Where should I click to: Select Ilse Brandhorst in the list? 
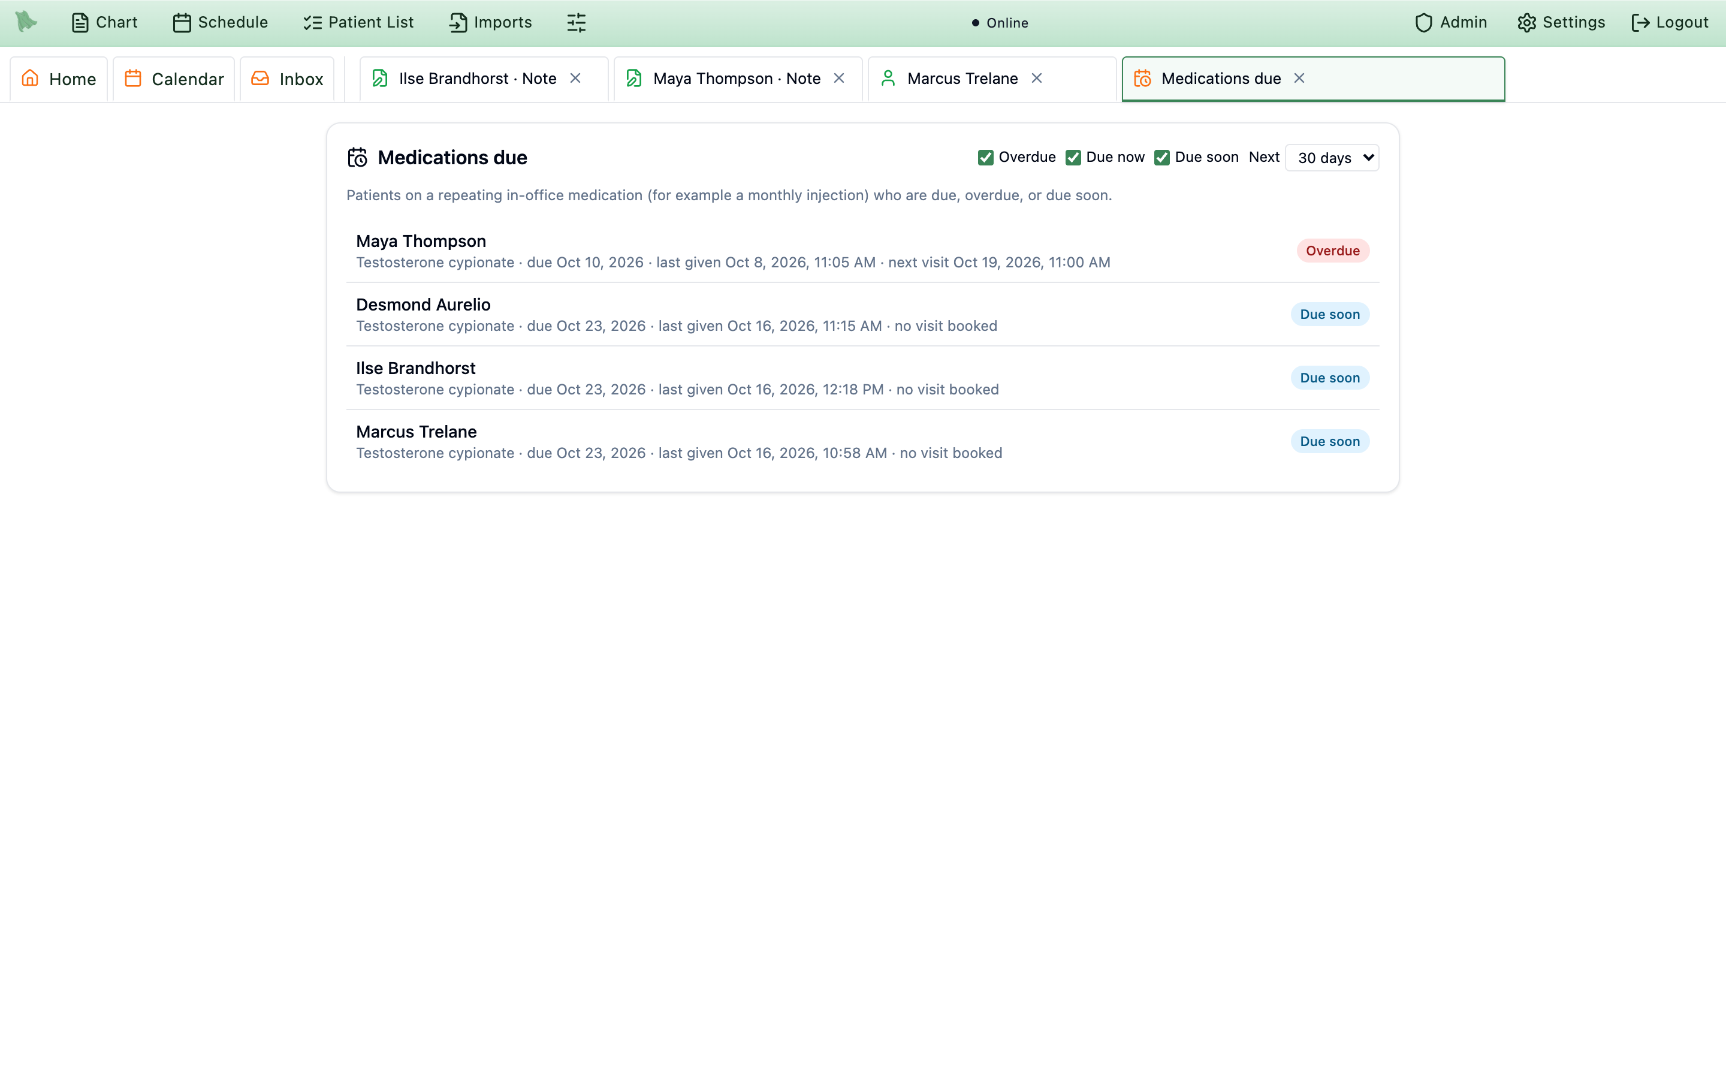[862, 378]
